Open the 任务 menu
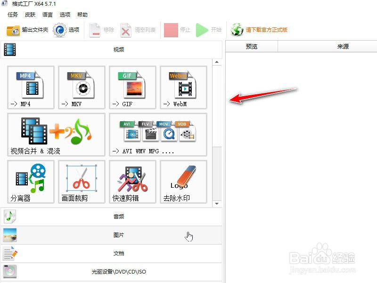 coord(13,15)
